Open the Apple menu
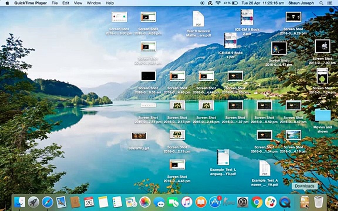The image size is (338, 211). pyautogui.click(x=7, y=3)
